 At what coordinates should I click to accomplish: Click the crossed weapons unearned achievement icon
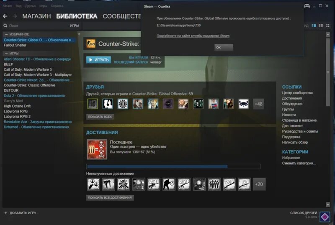click(124, 184)
